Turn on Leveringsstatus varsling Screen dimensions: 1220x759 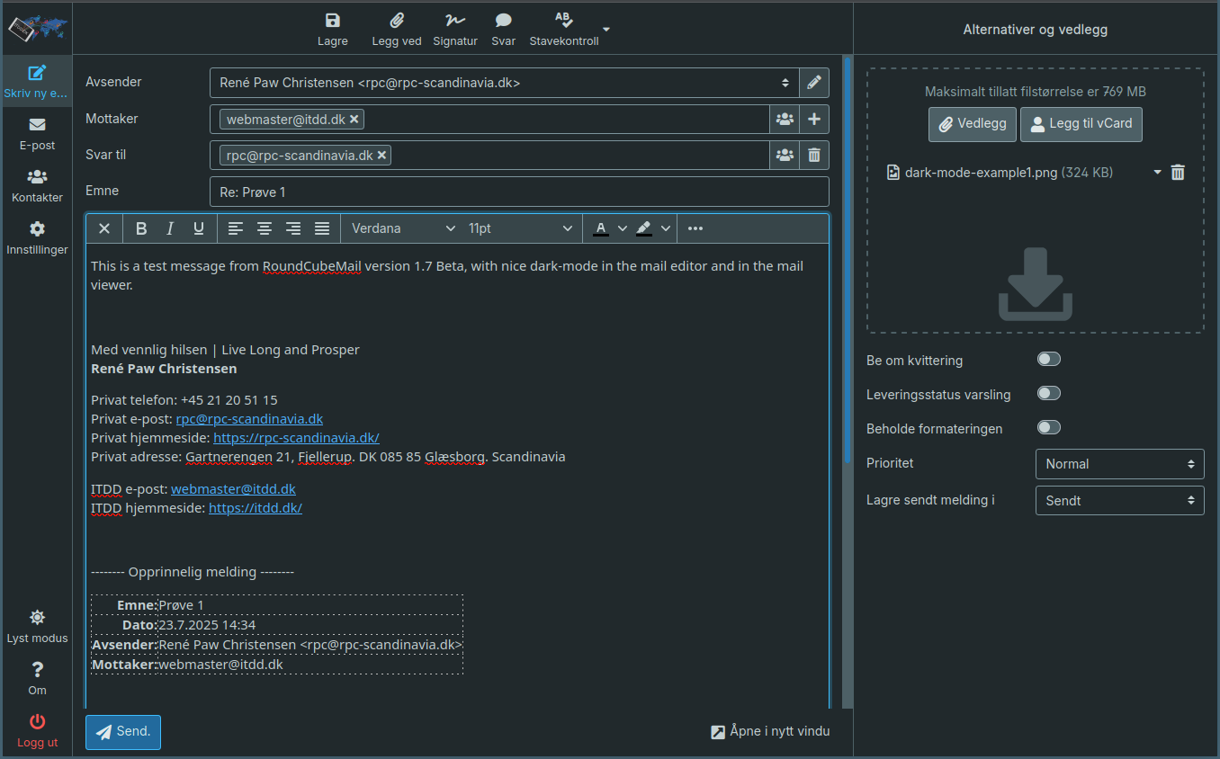coord(1048,393)
